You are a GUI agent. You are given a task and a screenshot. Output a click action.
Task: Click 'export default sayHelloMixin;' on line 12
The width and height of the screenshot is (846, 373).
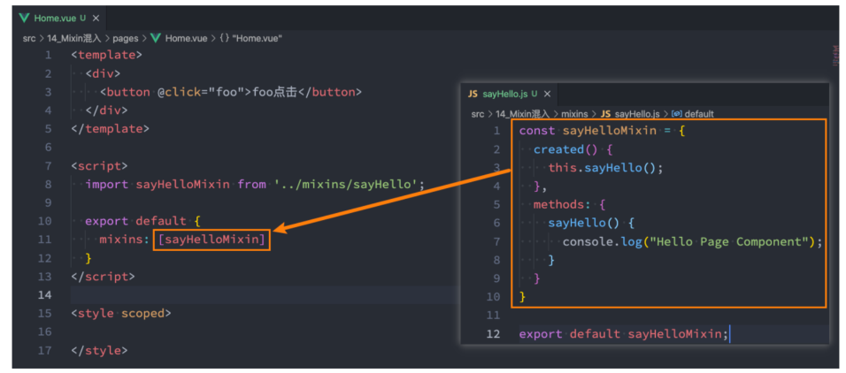[x=624, y=333]
